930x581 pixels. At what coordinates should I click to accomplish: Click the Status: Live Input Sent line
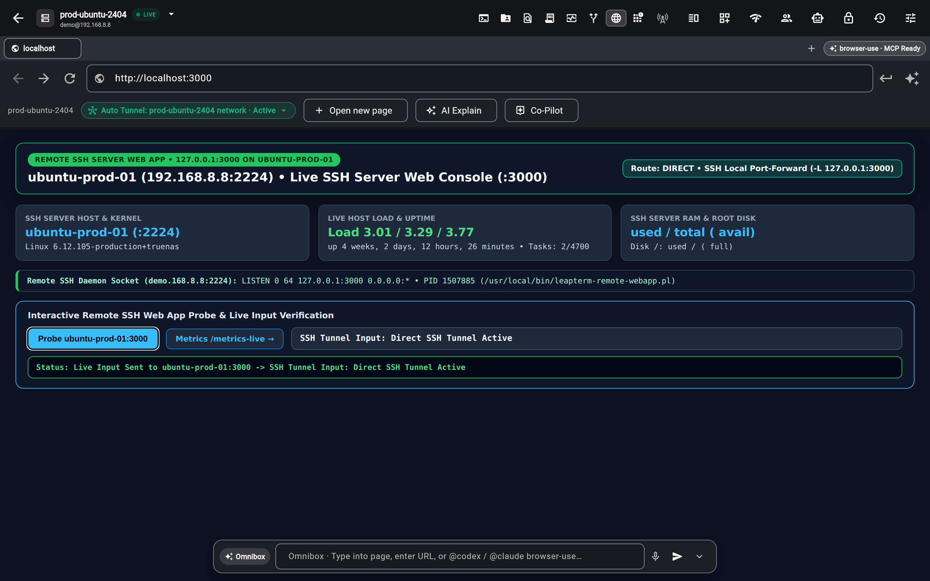465,367
